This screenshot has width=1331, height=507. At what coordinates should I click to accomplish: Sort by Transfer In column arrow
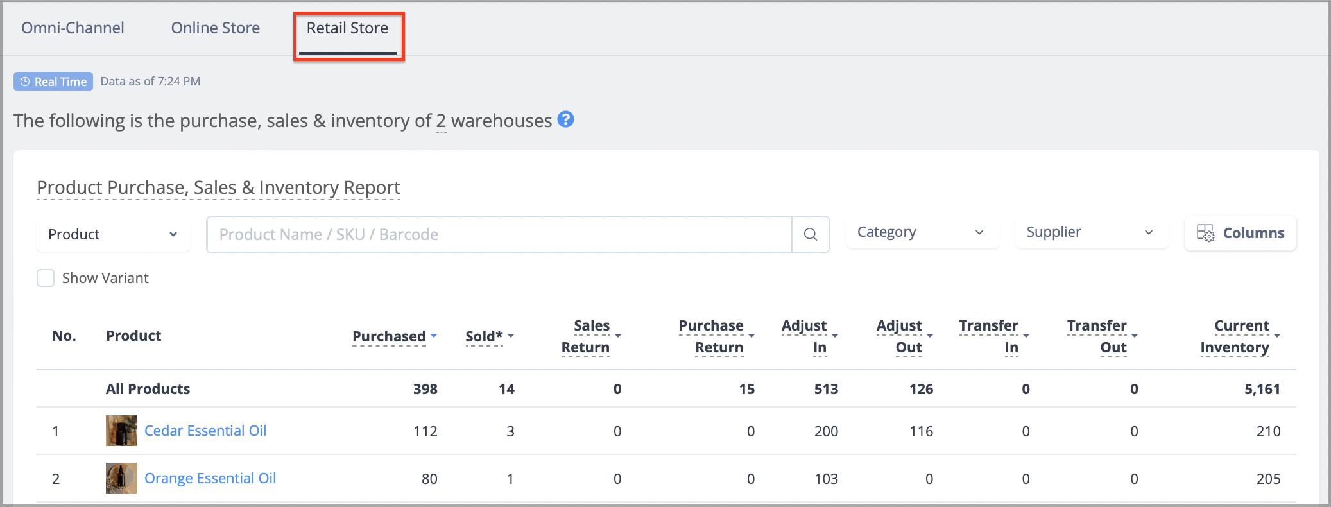[1026, 336]
